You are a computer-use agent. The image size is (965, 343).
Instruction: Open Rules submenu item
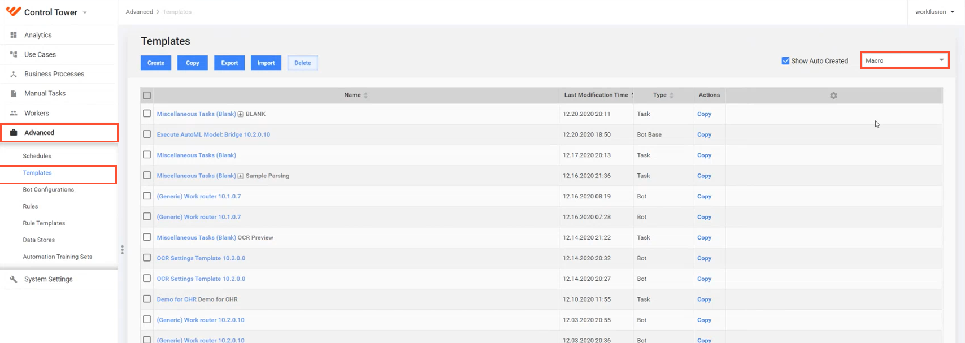31,206
